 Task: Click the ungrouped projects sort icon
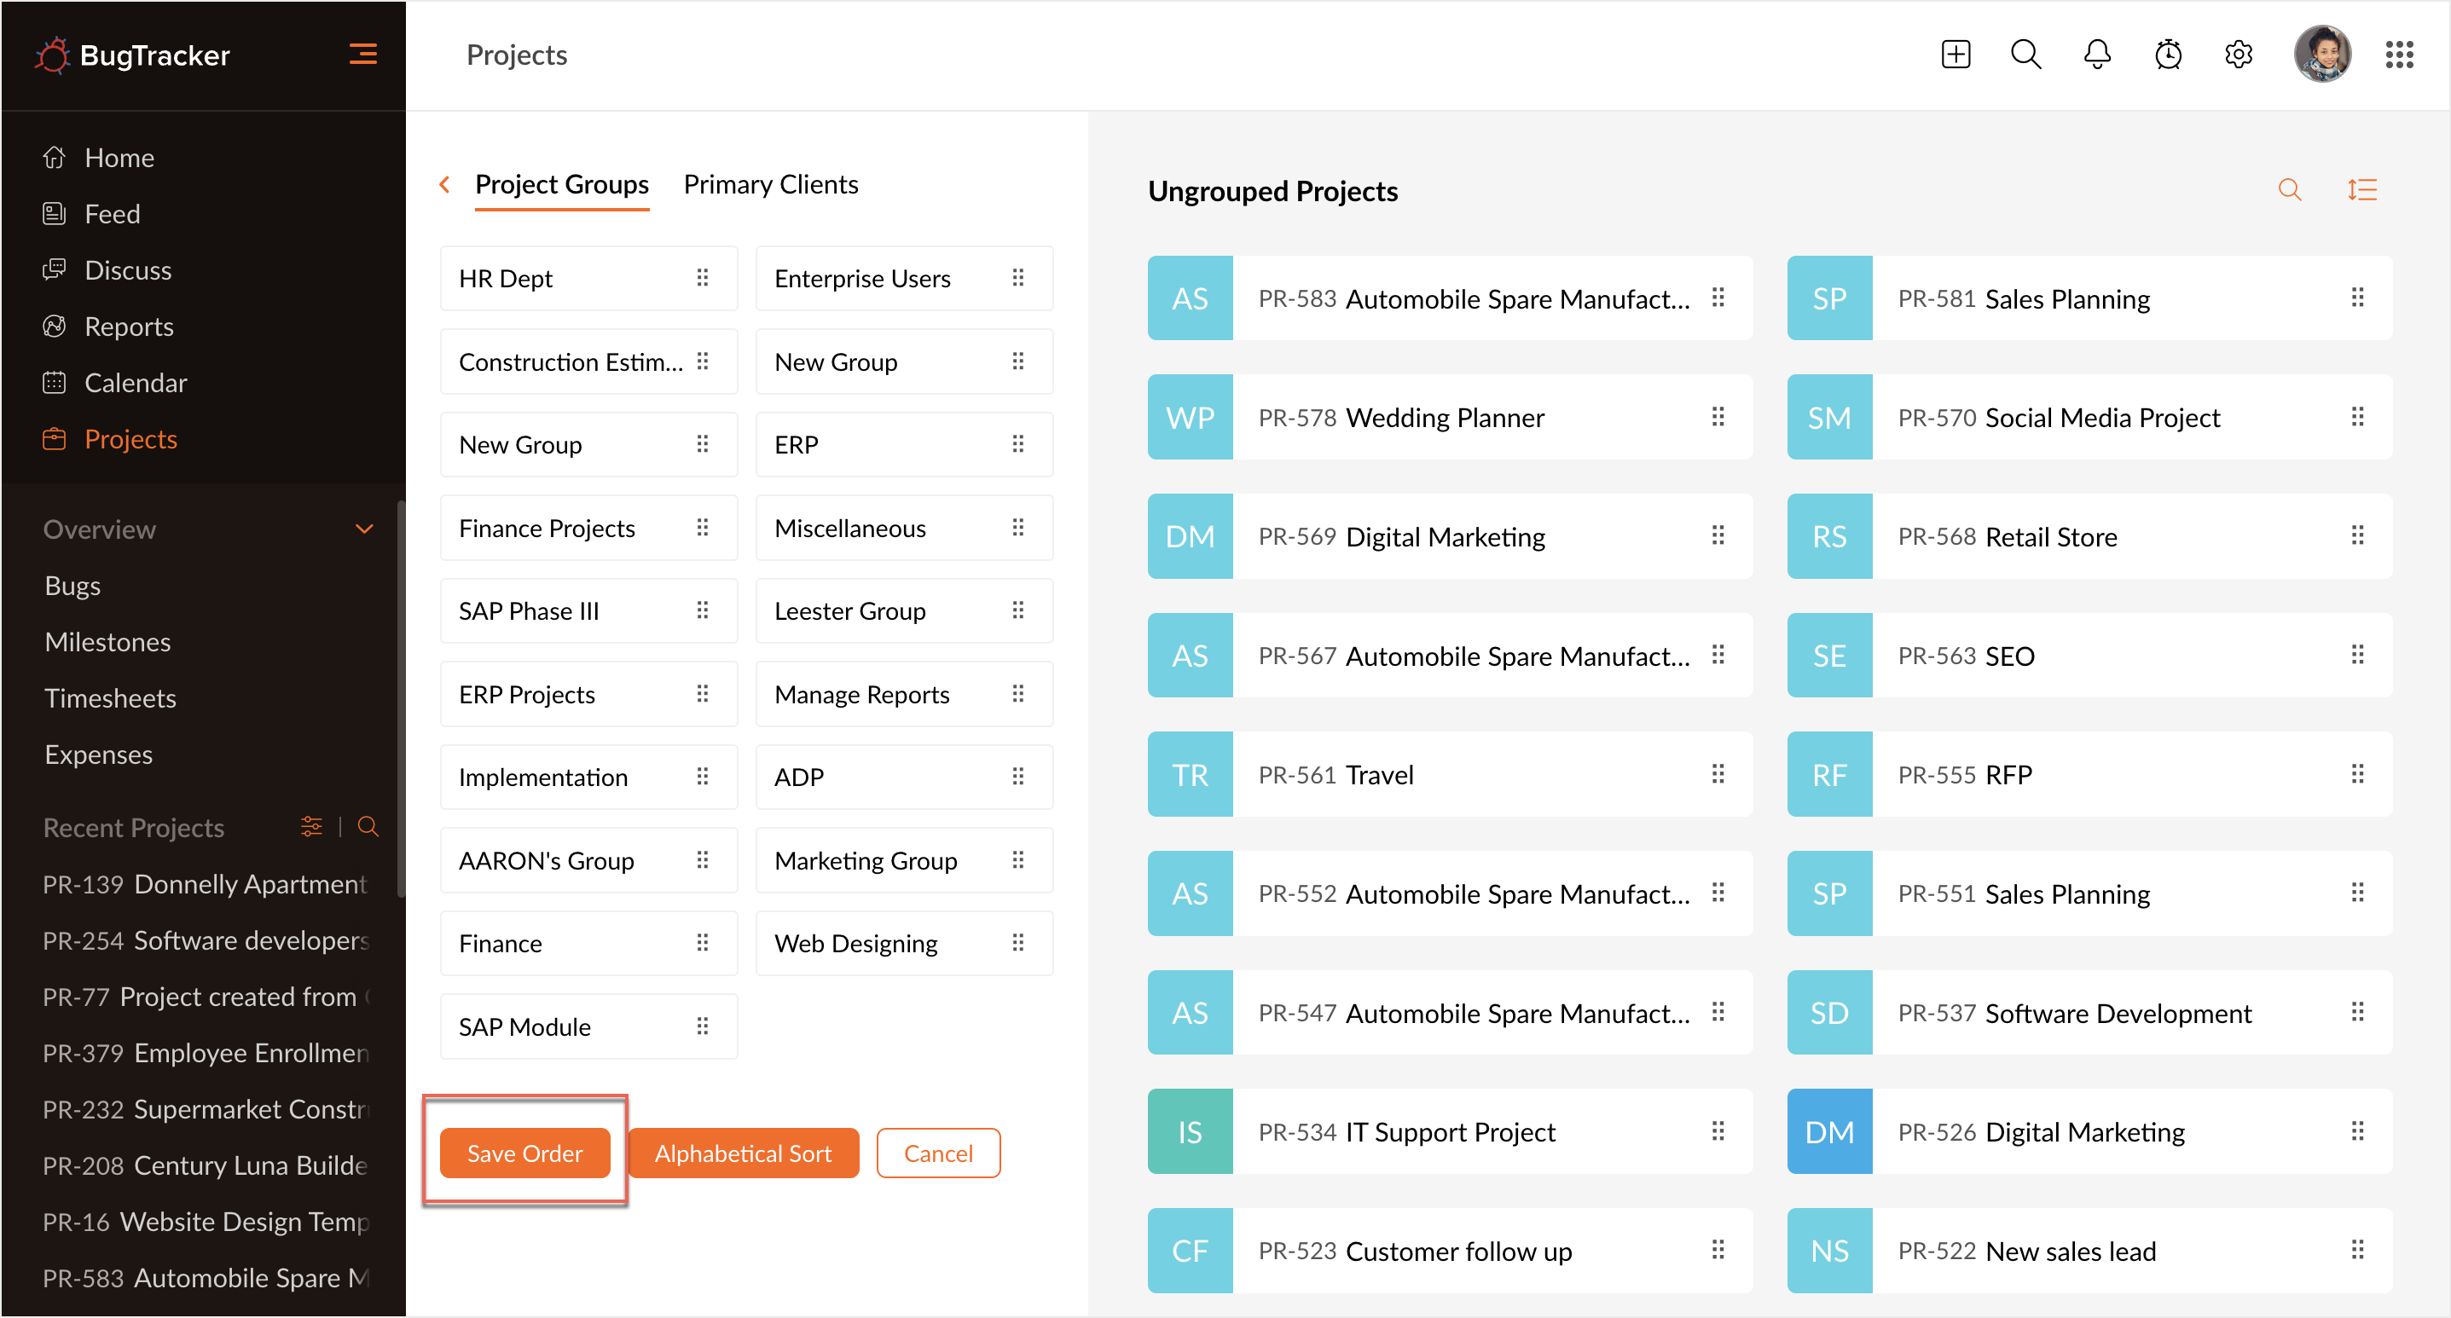coord(2361,190)
